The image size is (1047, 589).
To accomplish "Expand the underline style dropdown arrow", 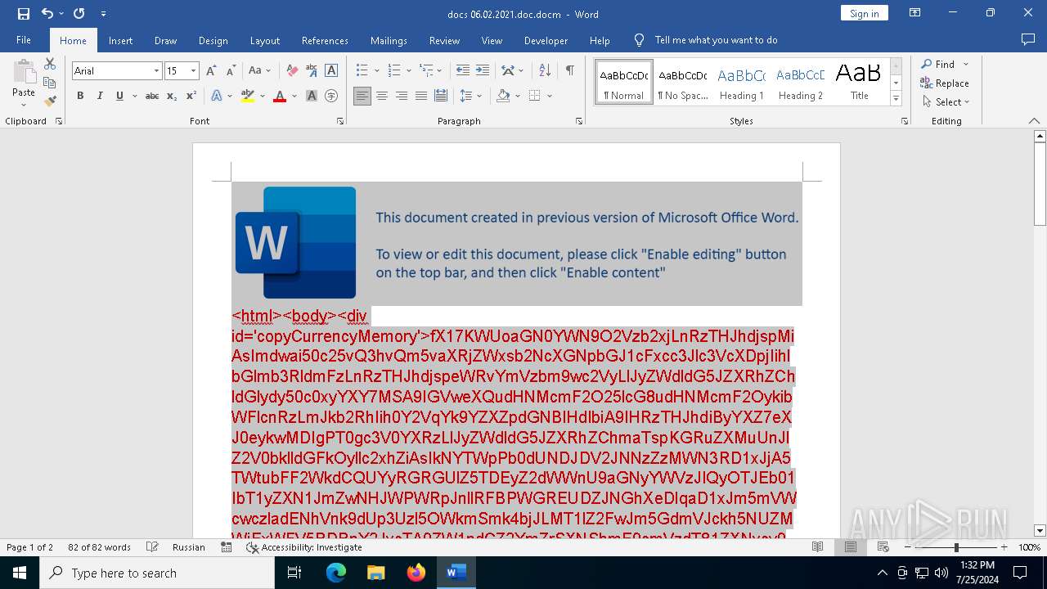I will tap(133, 96).
